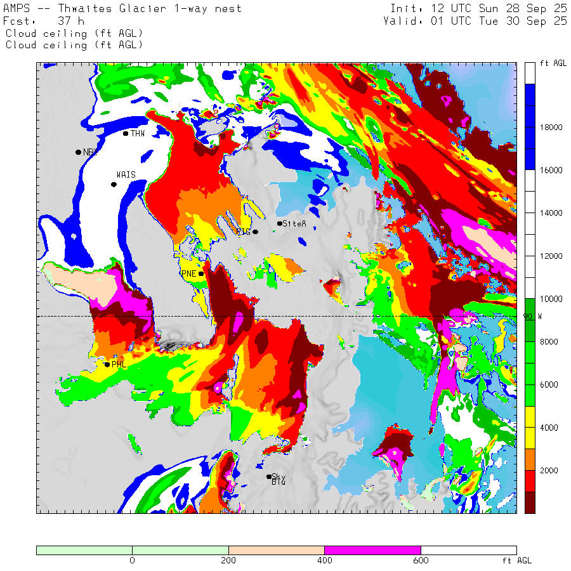Select the orange 2000 ft legend swatch
Viewport: 571px width, 571px height.
click(530, 459)
